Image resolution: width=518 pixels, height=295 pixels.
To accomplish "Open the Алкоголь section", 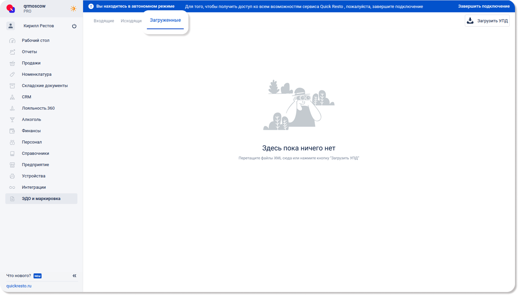I will [x=32, y=120].
